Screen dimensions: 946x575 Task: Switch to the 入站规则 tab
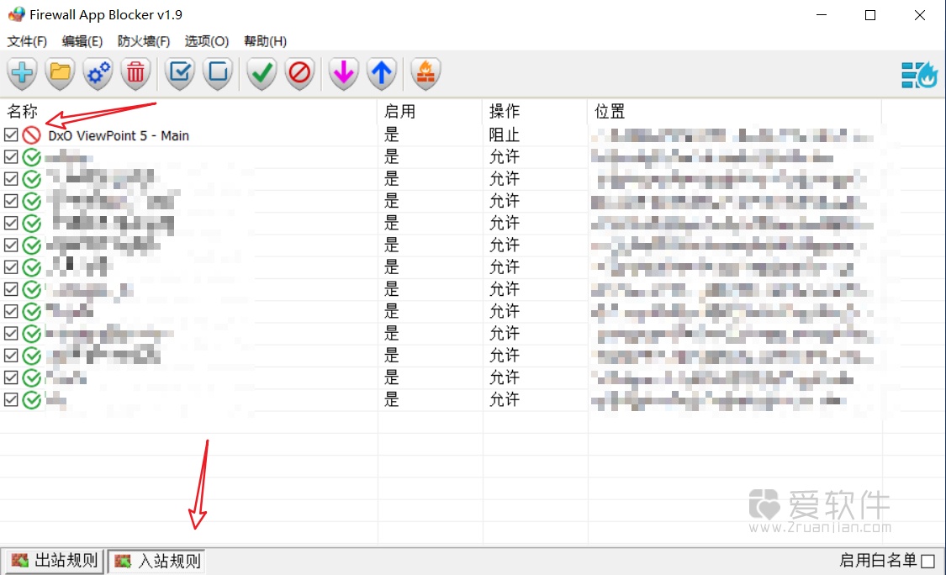point(156,560)
